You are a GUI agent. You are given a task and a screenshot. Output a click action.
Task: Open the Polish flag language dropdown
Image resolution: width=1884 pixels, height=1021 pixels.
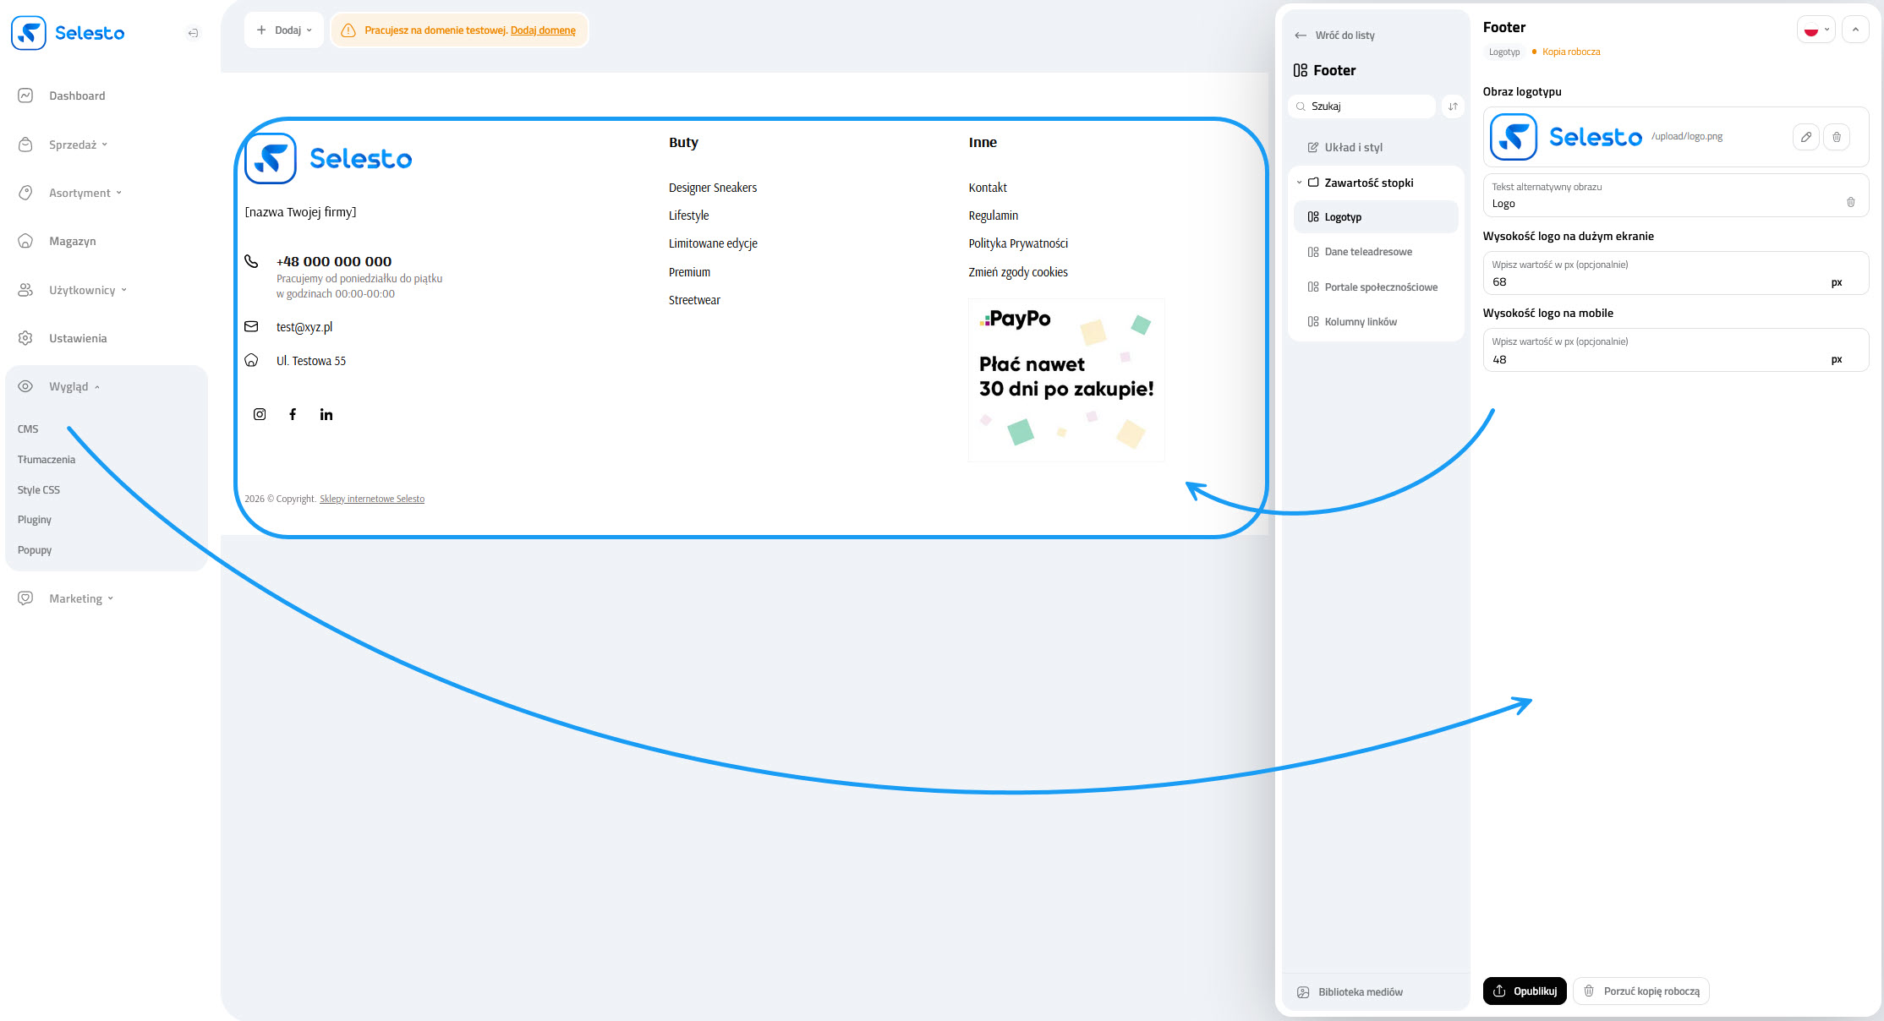click(1816, 30)
